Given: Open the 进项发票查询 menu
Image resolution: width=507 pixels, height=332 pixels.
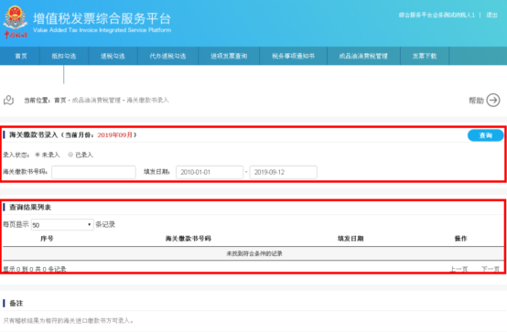Looking at the screenshot, I should tap(229, 57).
